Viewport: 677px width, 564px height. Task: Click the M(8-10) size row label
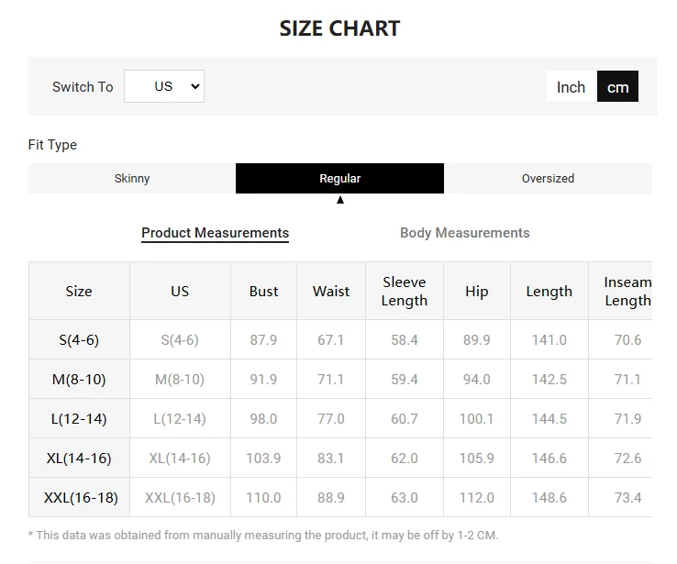pyautogui.click(x=79, y=380)
